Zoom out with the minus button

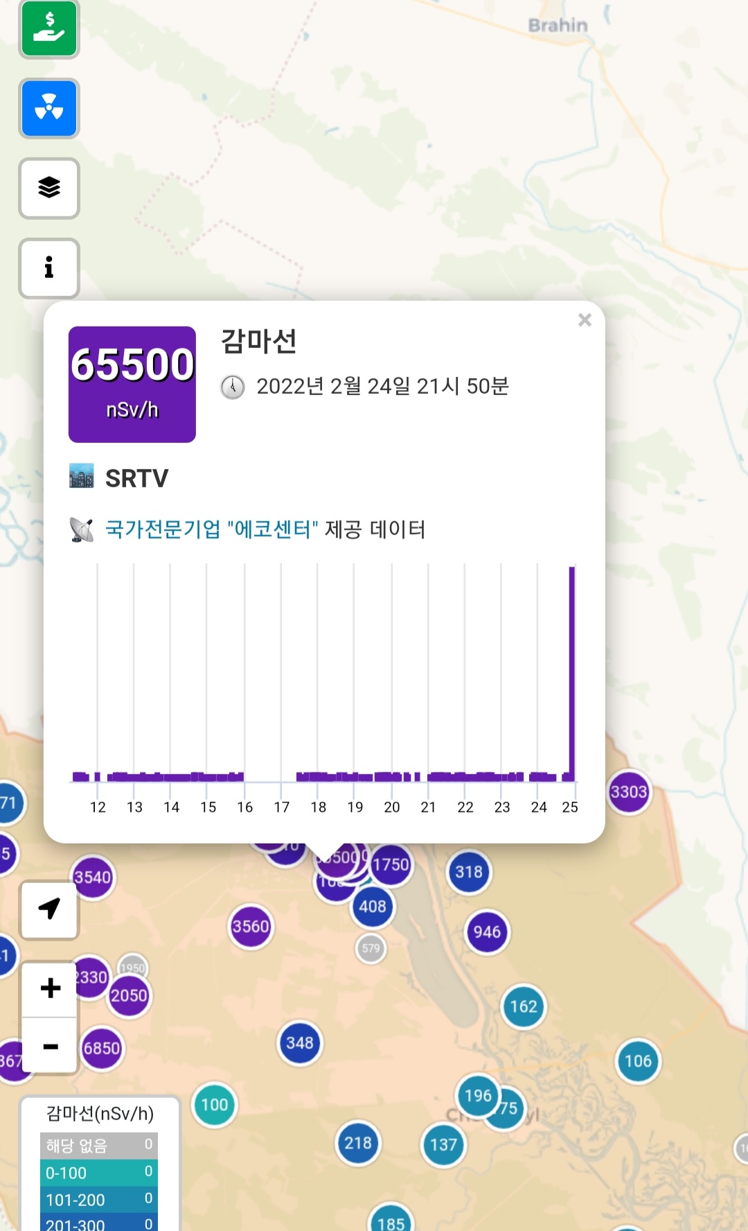50,1046
